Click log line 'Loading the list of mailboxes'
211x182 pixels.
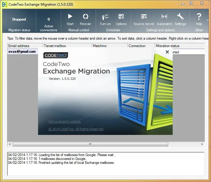coord(62,155)
